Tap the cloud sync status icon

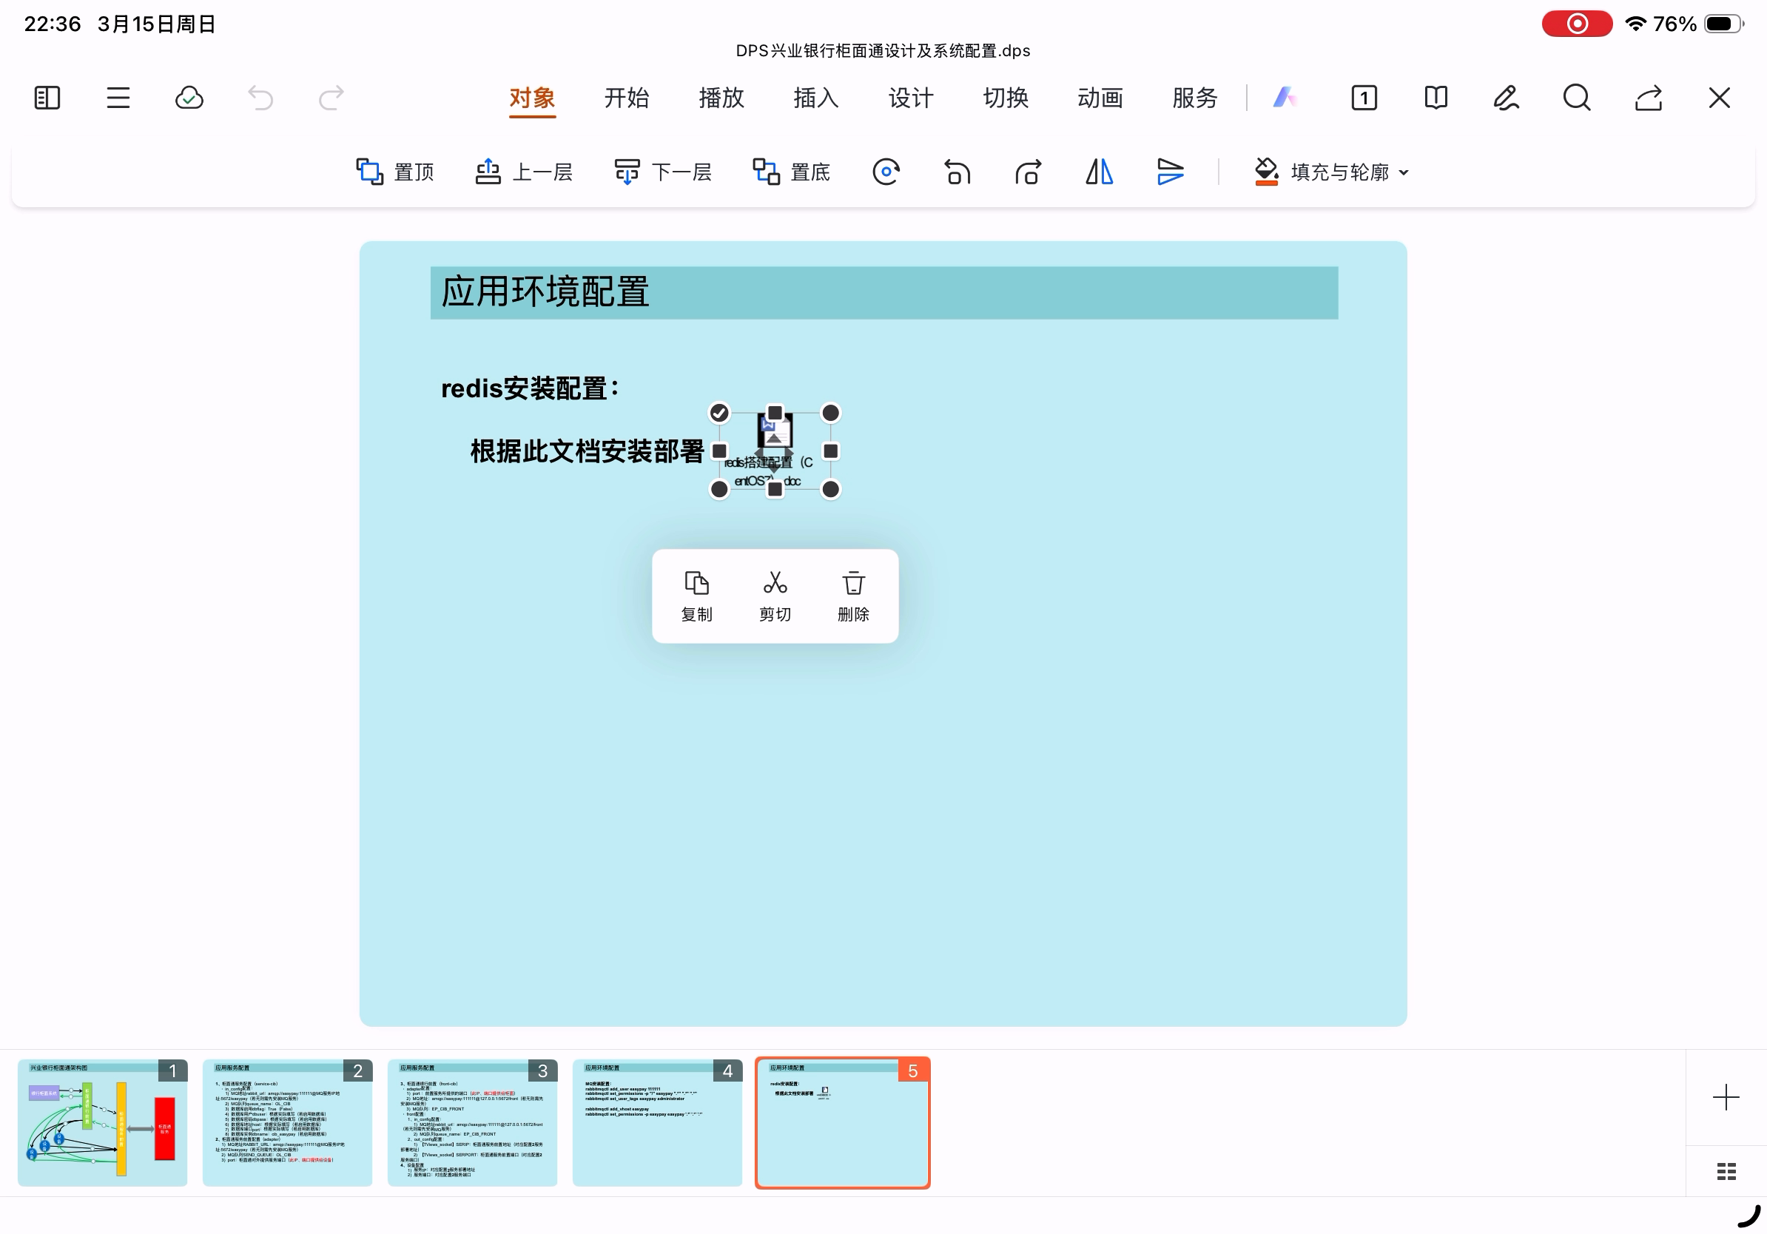tap(189, 98)
